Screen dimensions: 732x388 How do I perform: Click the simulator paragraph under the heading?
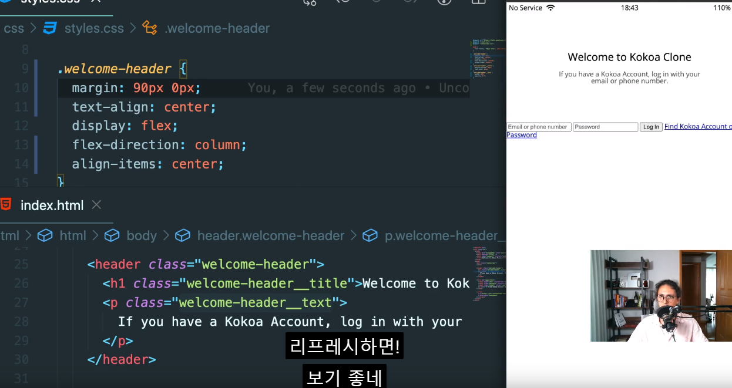coord(629,77)
